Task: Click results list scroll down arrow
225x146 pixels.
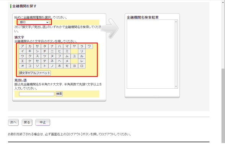Action: [x=176, y=86]
